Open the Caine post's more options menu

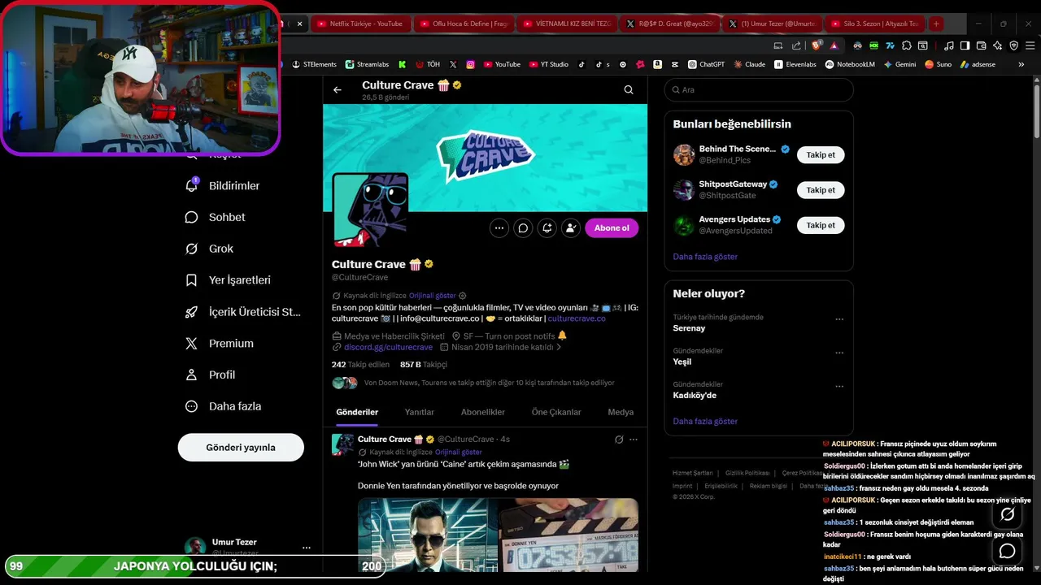click(634, 440)
